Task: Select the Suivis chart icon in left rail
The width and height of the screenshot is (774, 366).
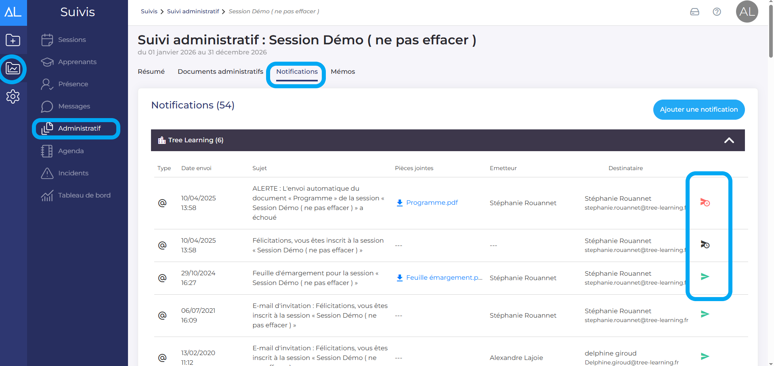Action: pos(13,69)
